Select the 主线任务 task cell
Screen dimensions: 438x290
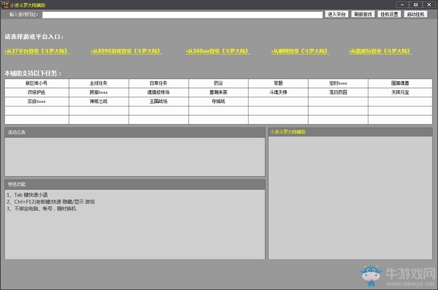[99, 84]
